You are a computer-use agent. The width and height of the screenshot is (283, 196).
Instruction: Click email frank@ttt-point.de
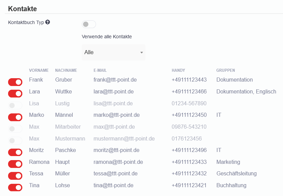click(x=115, y=80)
